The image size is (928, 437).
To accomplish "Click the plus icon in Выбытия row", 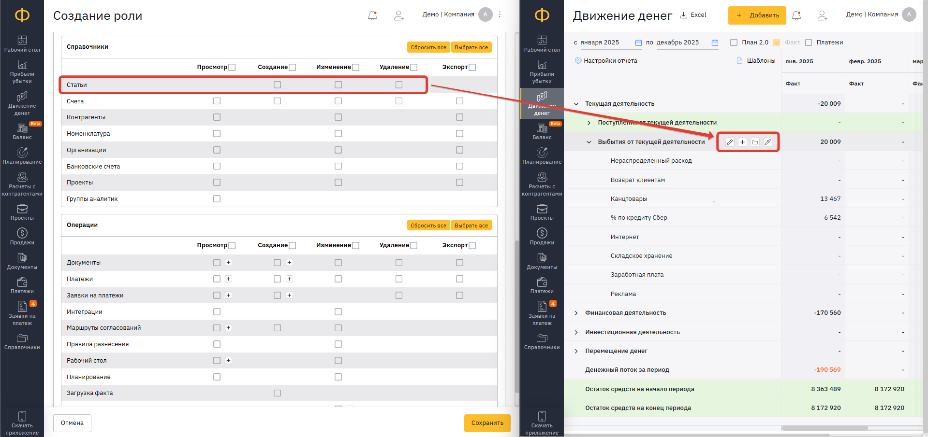I will coord(742,142).
